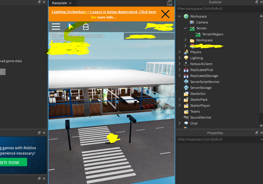Screen dimensions: 263x184
Task: Click the ReplicatedStorage icon
Action: tap(186, 76)
